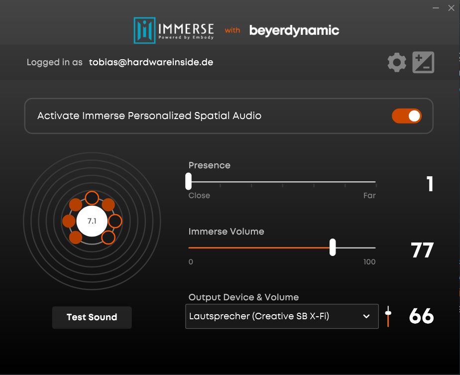Click the output volume value "66"
The image size is (460, 375).
tap(421, 316)
